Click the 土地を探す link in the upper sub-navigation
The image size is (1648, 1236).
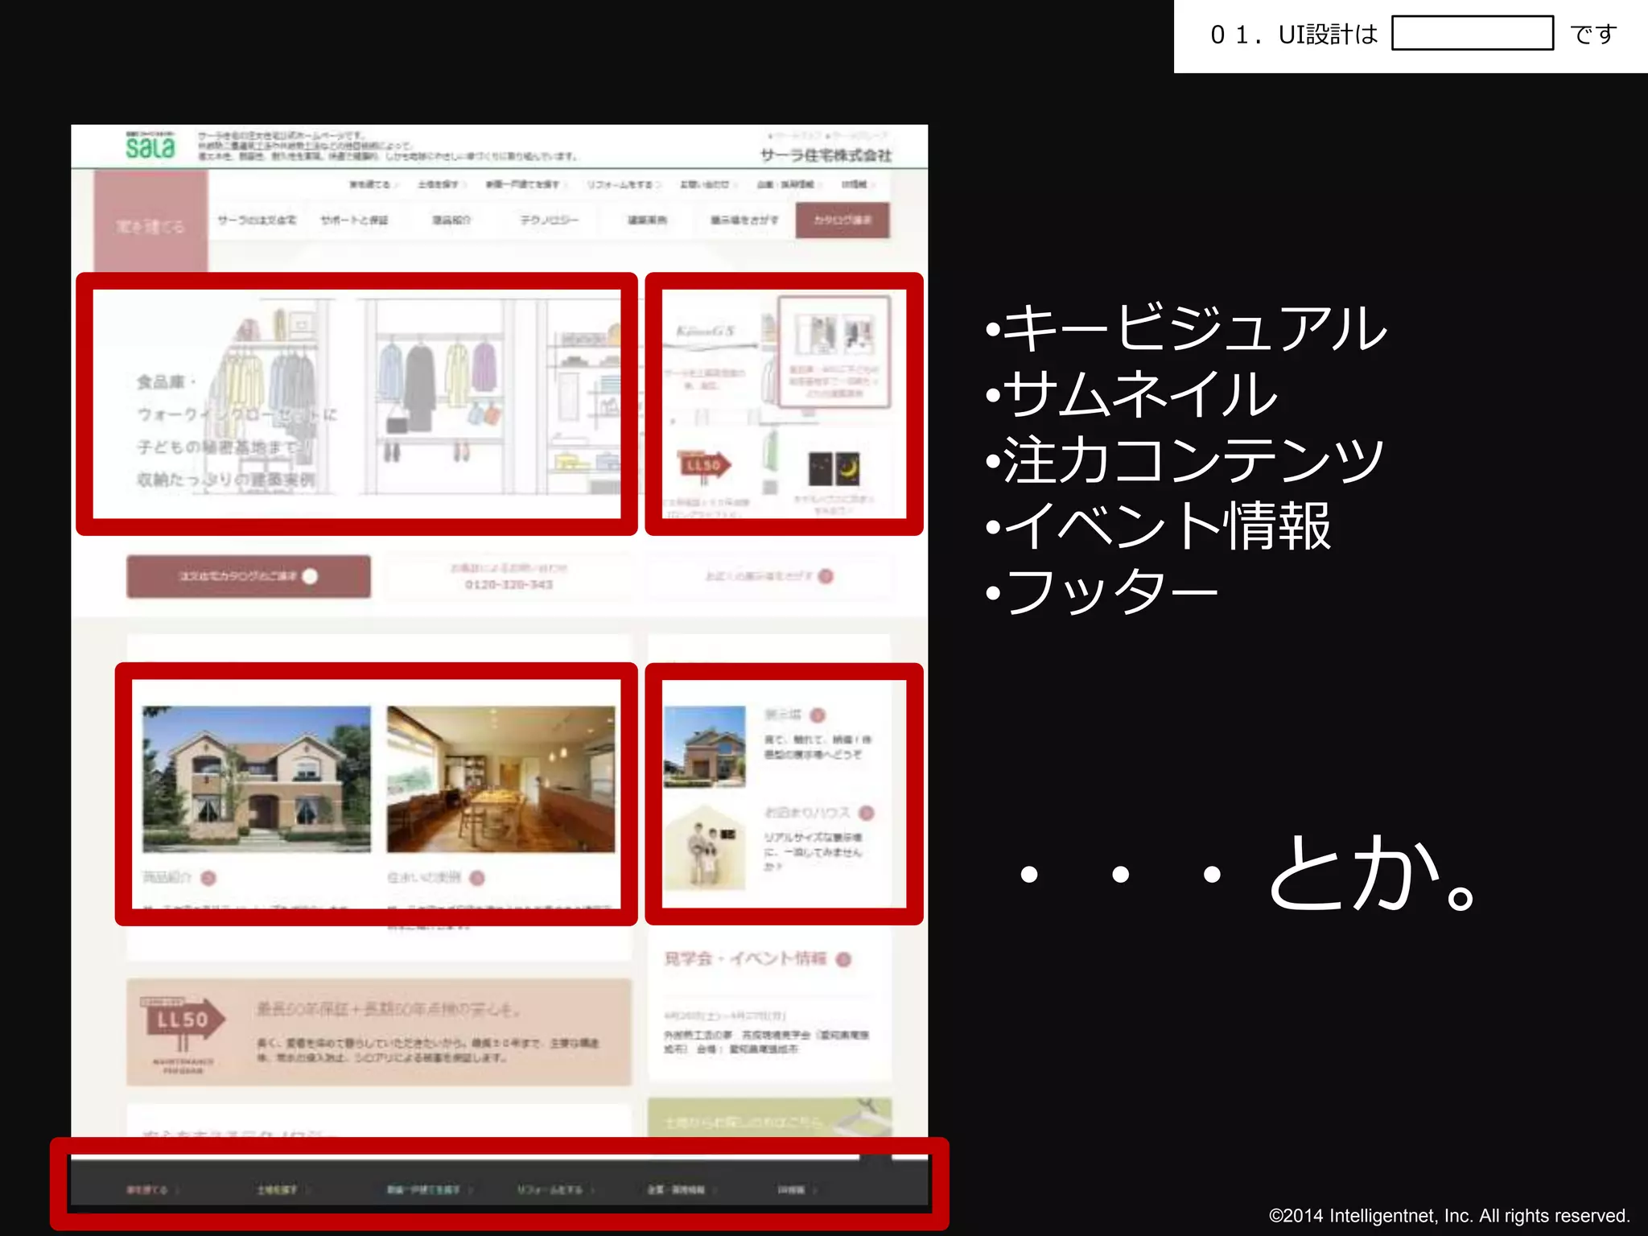[x=440, y=184]
